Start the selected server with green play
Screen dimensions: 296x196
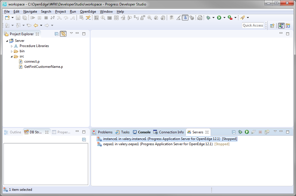247,132
